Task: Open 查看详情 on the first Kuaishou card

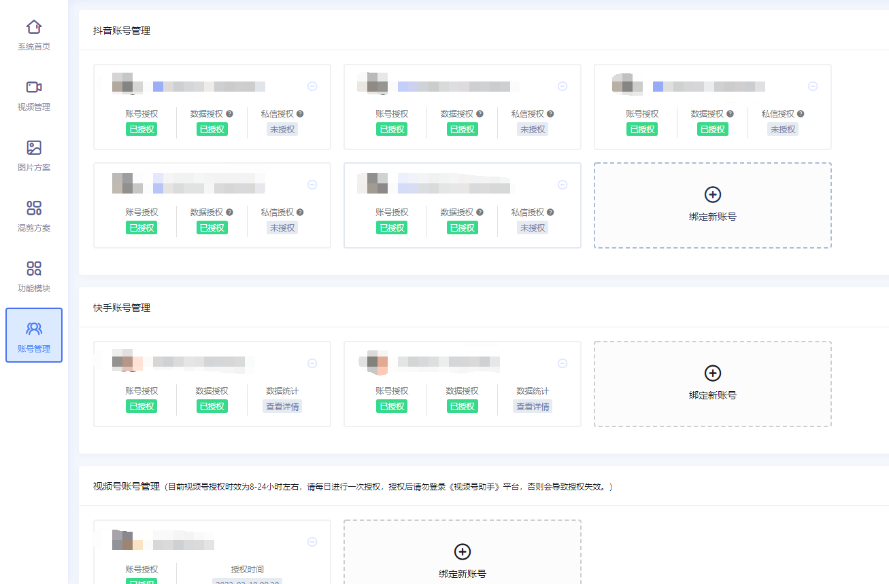Action: pos(282,406)
